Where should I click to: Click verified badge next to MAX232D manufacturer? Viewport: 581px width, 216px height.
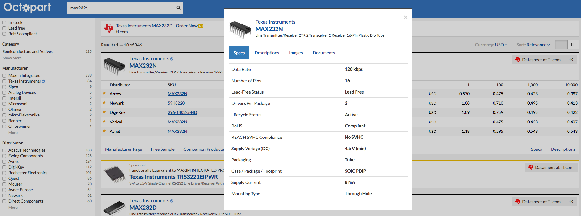click(x=172, y=201)
